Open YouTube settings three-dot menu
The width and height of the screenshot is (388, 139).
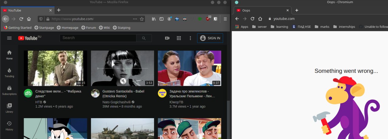190,38
